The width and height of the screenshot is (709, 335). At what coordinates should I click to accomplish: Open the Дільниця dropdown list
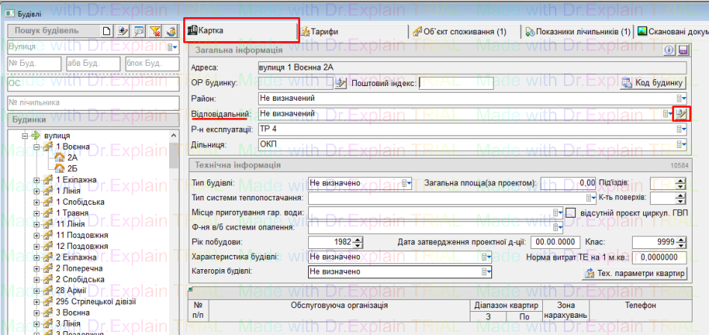[681, 143]
